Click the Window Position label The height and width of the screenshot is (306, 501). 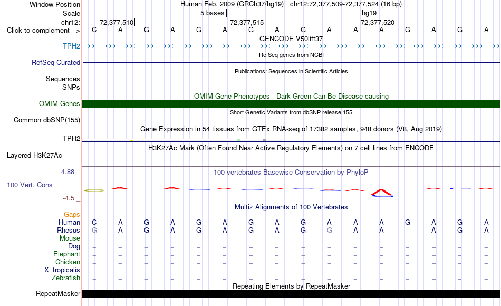point(55,4)
